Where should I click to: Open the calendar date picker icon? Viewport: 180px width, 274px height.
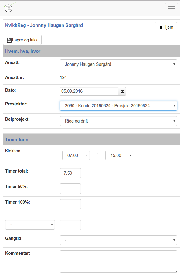click(122, 91)
